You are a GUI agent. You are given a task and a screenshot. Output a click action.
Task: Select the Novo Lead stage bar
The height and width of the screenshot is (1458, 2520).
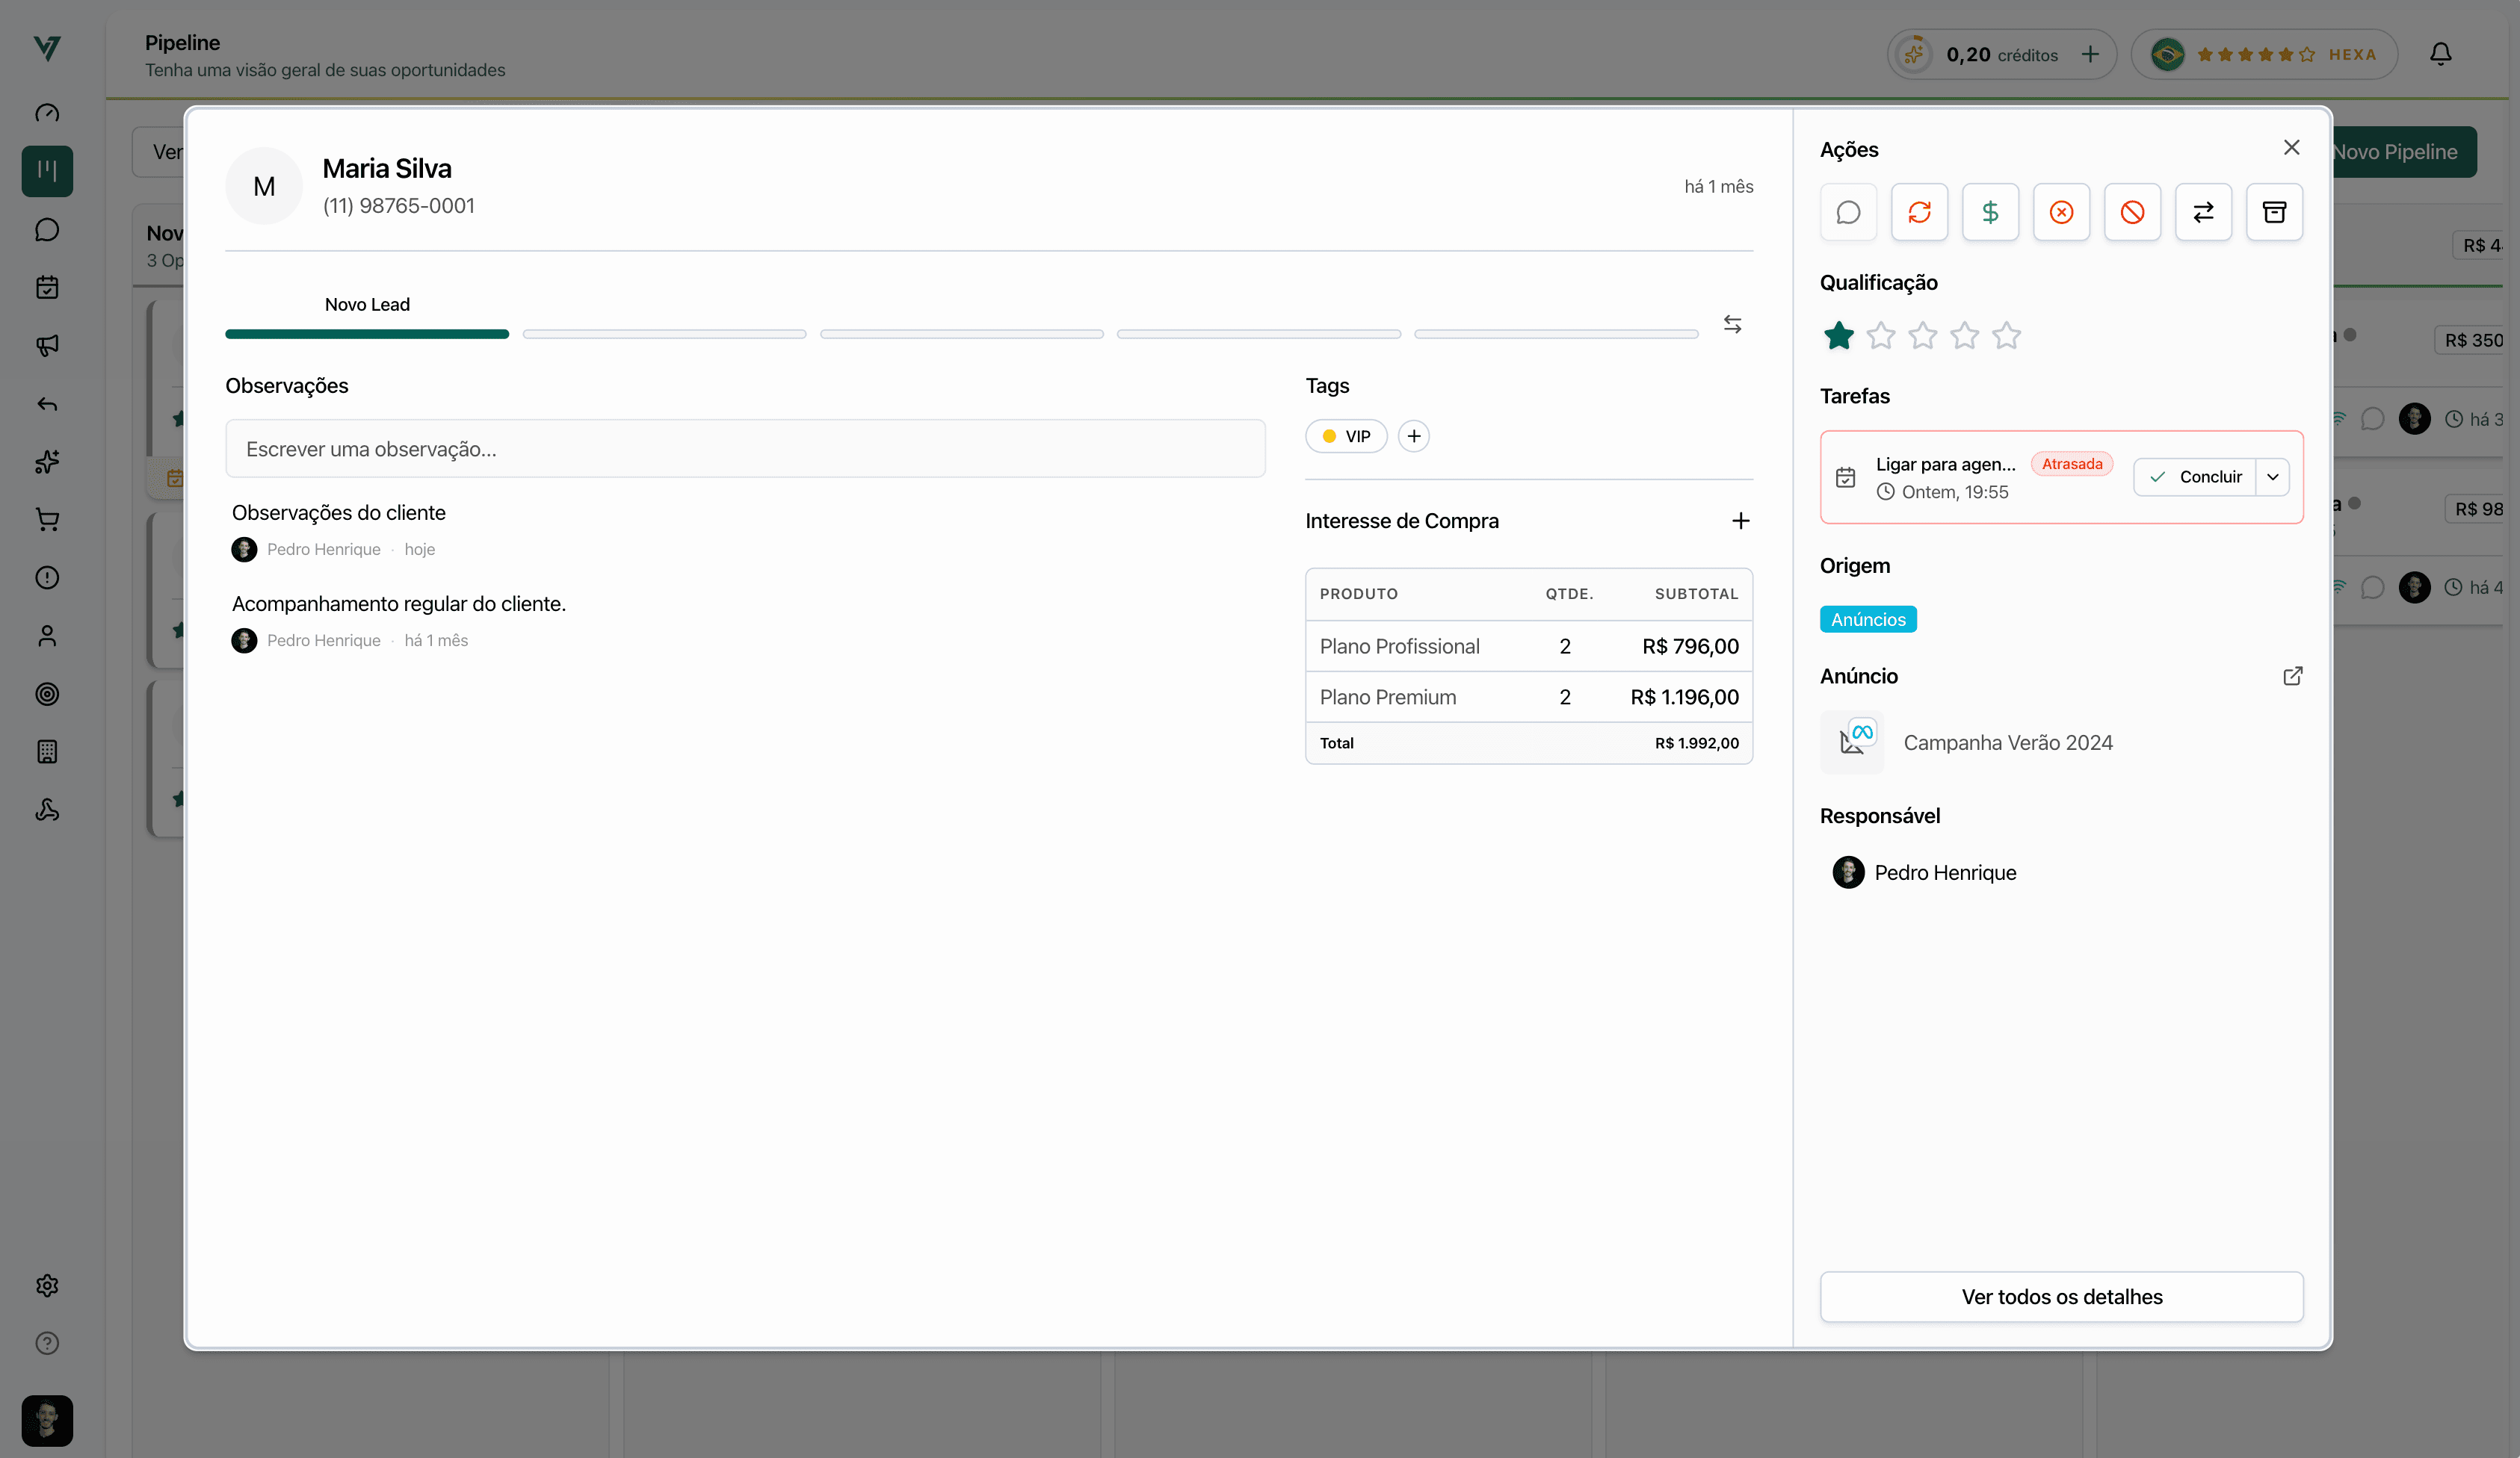coord(367,334)
